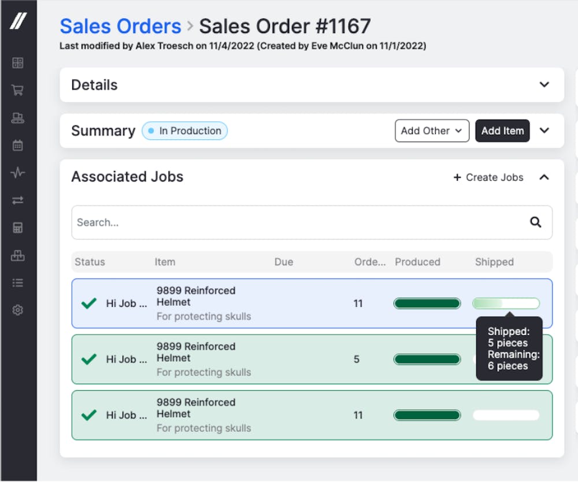Click the transfer arrows sidebar icon
This screenshot has height=482, width=578.
pos(18,200)
